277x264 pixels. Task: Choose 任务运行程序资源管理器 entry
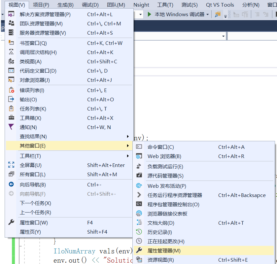pyautogui.click(x=203, y=195)
